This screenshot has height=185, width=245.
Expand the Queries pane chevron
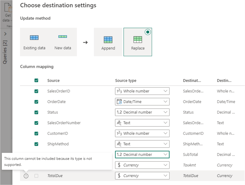coord(5,34)
